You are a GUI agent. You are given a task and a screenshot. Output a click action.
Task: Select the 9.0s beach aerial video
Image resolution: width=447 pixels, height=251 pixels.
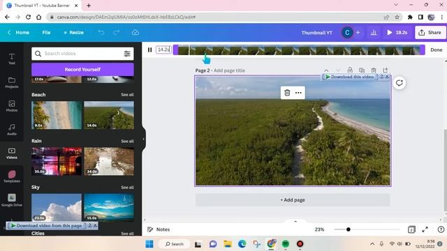point(57,115)
